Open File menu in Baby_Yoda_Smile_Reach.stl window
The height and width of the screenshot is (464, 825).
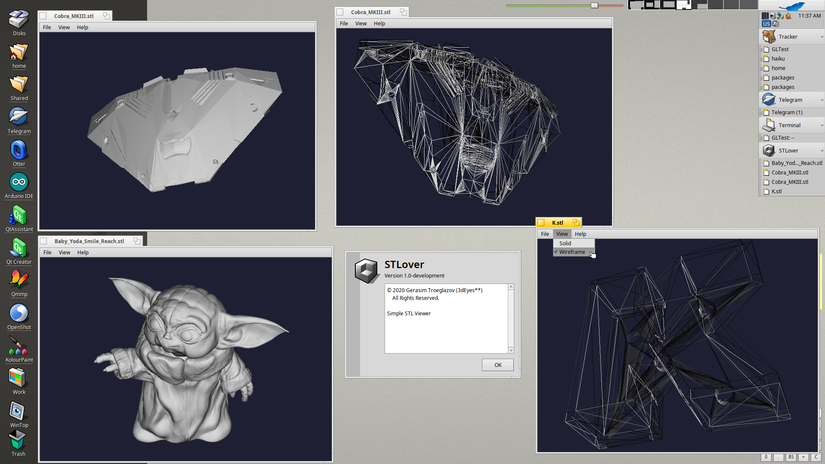tap(47, 253)
